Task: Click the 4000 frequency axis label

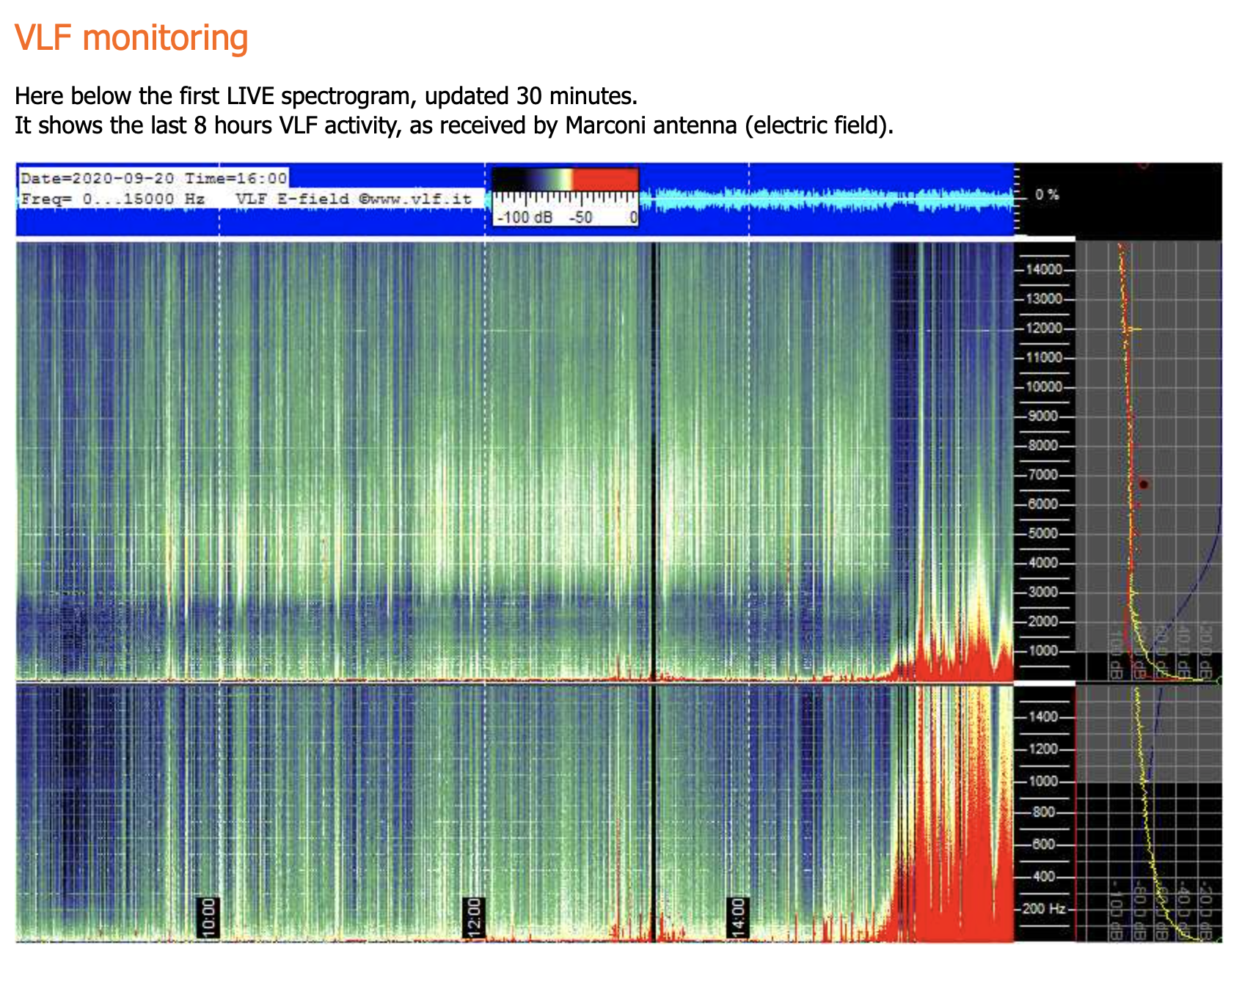Action: [1043, 563]
